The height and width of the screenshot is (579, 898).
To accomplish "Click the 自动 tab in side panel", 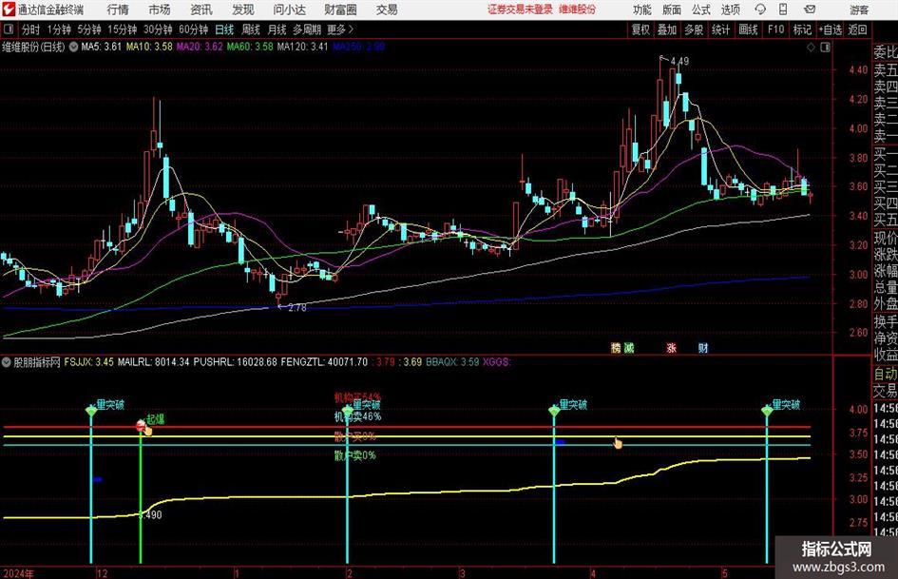I will (886, 374).
